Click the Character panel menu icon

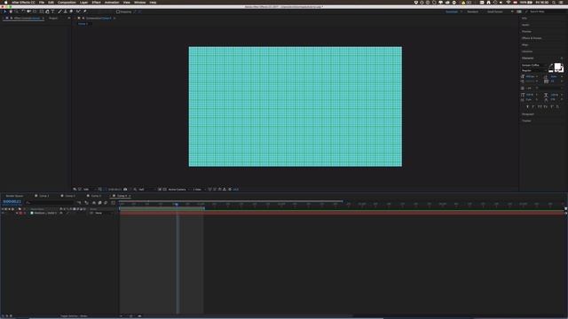[562, 58]
